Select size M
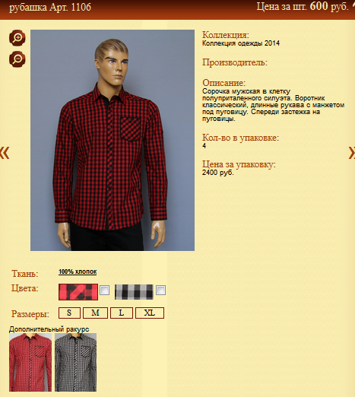This screenshot has height=397, width=355. click(x=95, y=313)
